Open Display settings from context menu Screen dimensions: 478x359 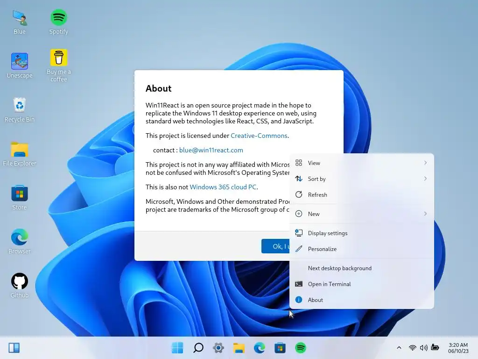tap(362, 233)
